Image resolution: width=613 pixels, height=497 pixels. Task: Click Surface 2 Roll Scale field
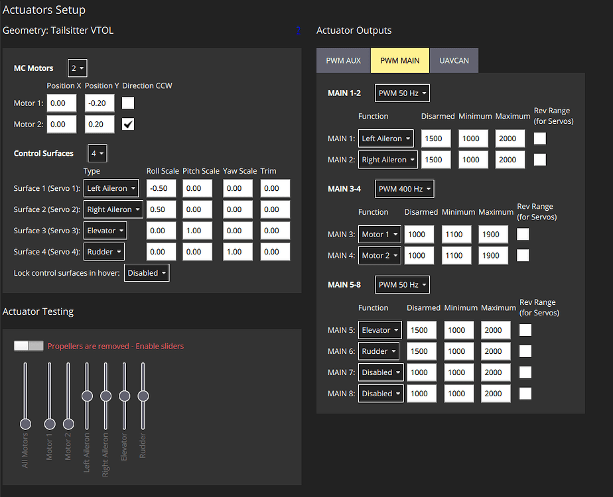[x=161, y=209]
